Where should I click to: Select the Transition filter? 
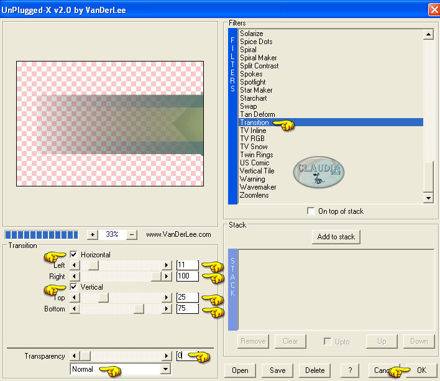pos(331,122)
